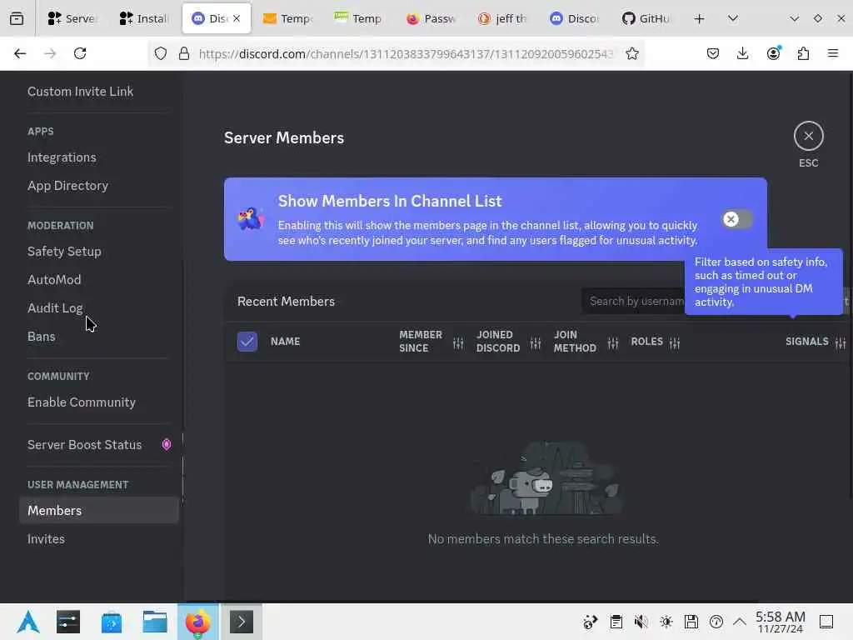Toggle Show Members In Channel List switch
853x640 pixels.
tap(737, 219)
